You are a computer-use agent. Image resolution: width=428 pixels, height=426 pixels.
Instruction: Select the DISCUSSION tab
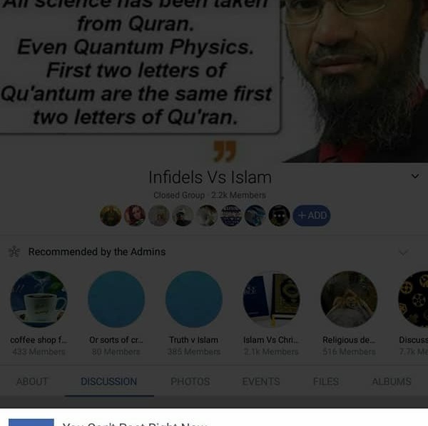click(x=109, y=382)
